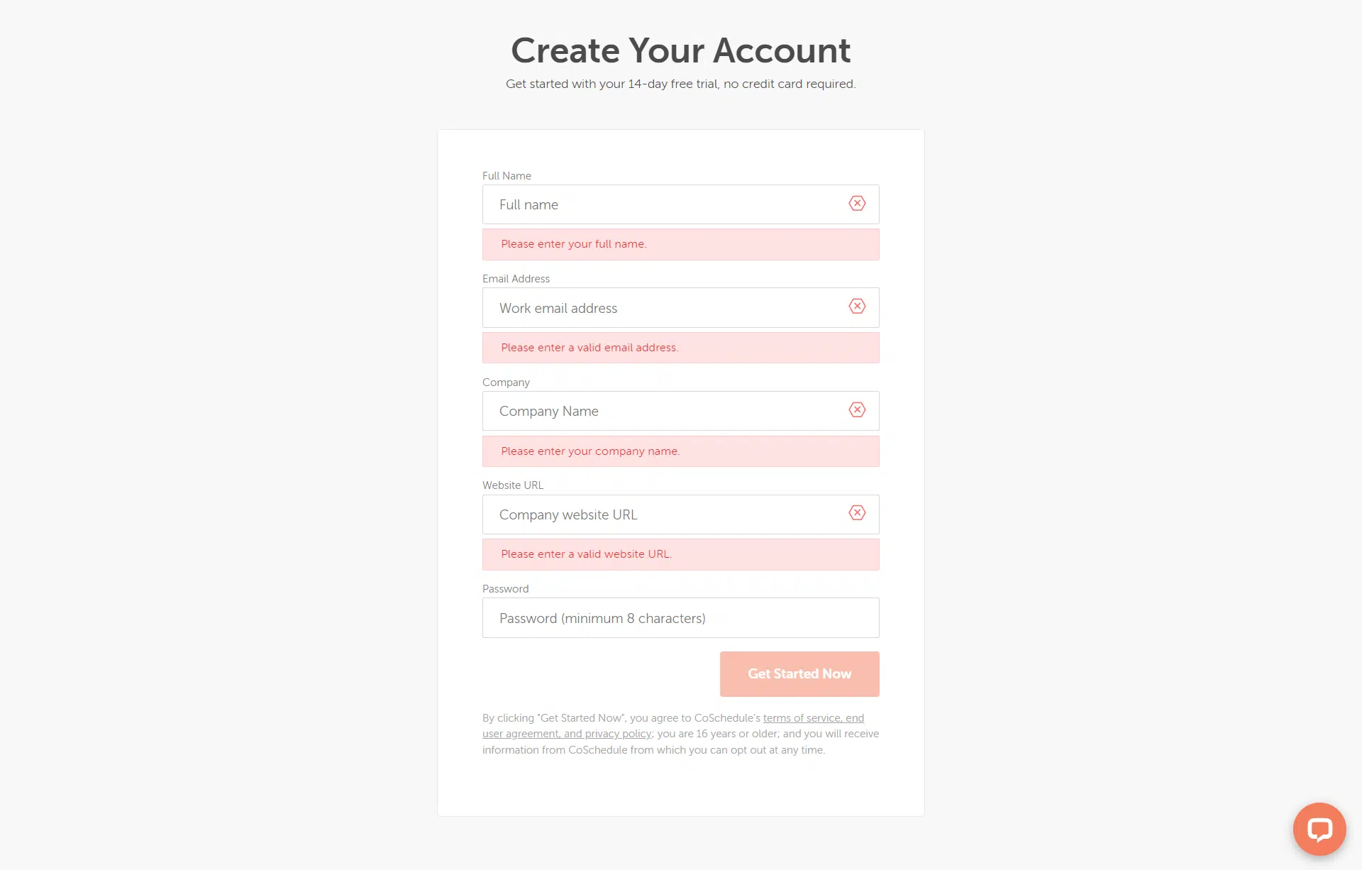Click the error icon in Work email field

[x=857, y=307]
